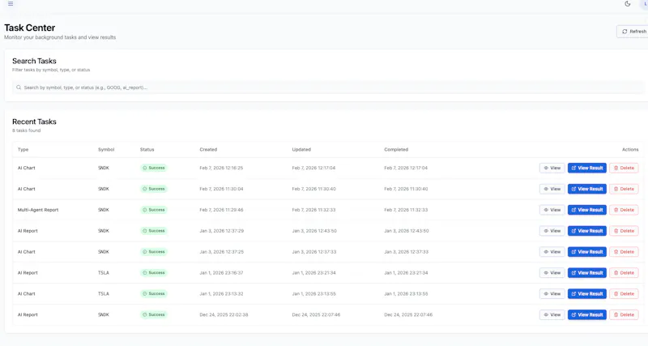Select 'Dec 24, 2025 22:02:38' created cell
Screen dimensions: 648x346
tap(224, 314)
